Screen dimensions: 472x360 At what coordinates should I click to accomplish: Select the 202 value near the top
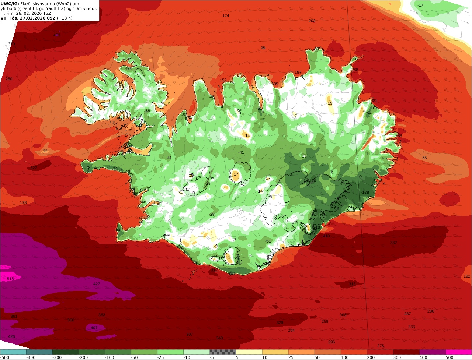[312, 21]
